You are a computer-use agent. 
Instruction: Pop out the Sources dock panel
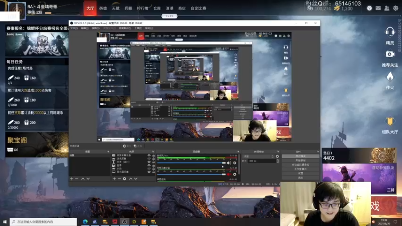pos(153,152)
